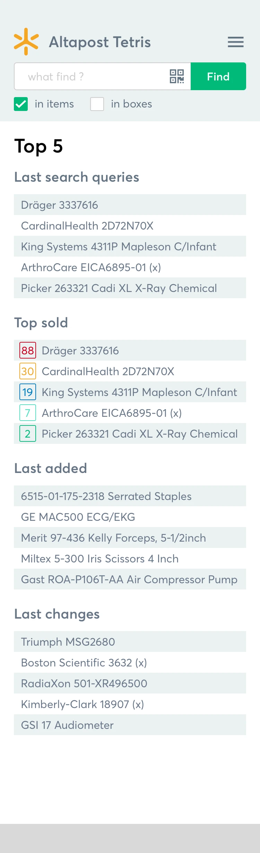This screenshot has width=260, height=853.
Task: Click the red 88 sold badge
Action: [x=28, y=351]
